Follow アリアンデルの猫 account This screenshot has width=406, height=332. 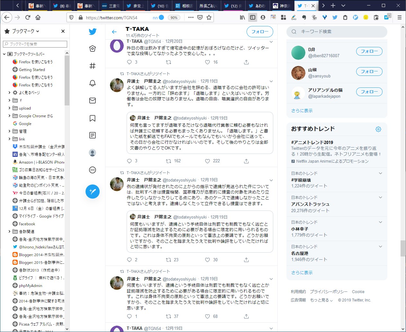(369, 92)
